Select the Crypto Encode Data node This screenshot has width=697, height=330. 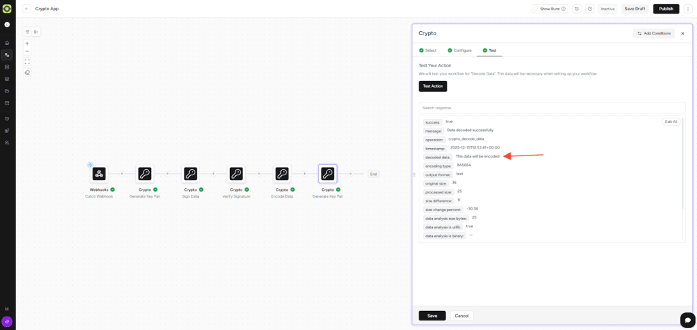(282, 174)
